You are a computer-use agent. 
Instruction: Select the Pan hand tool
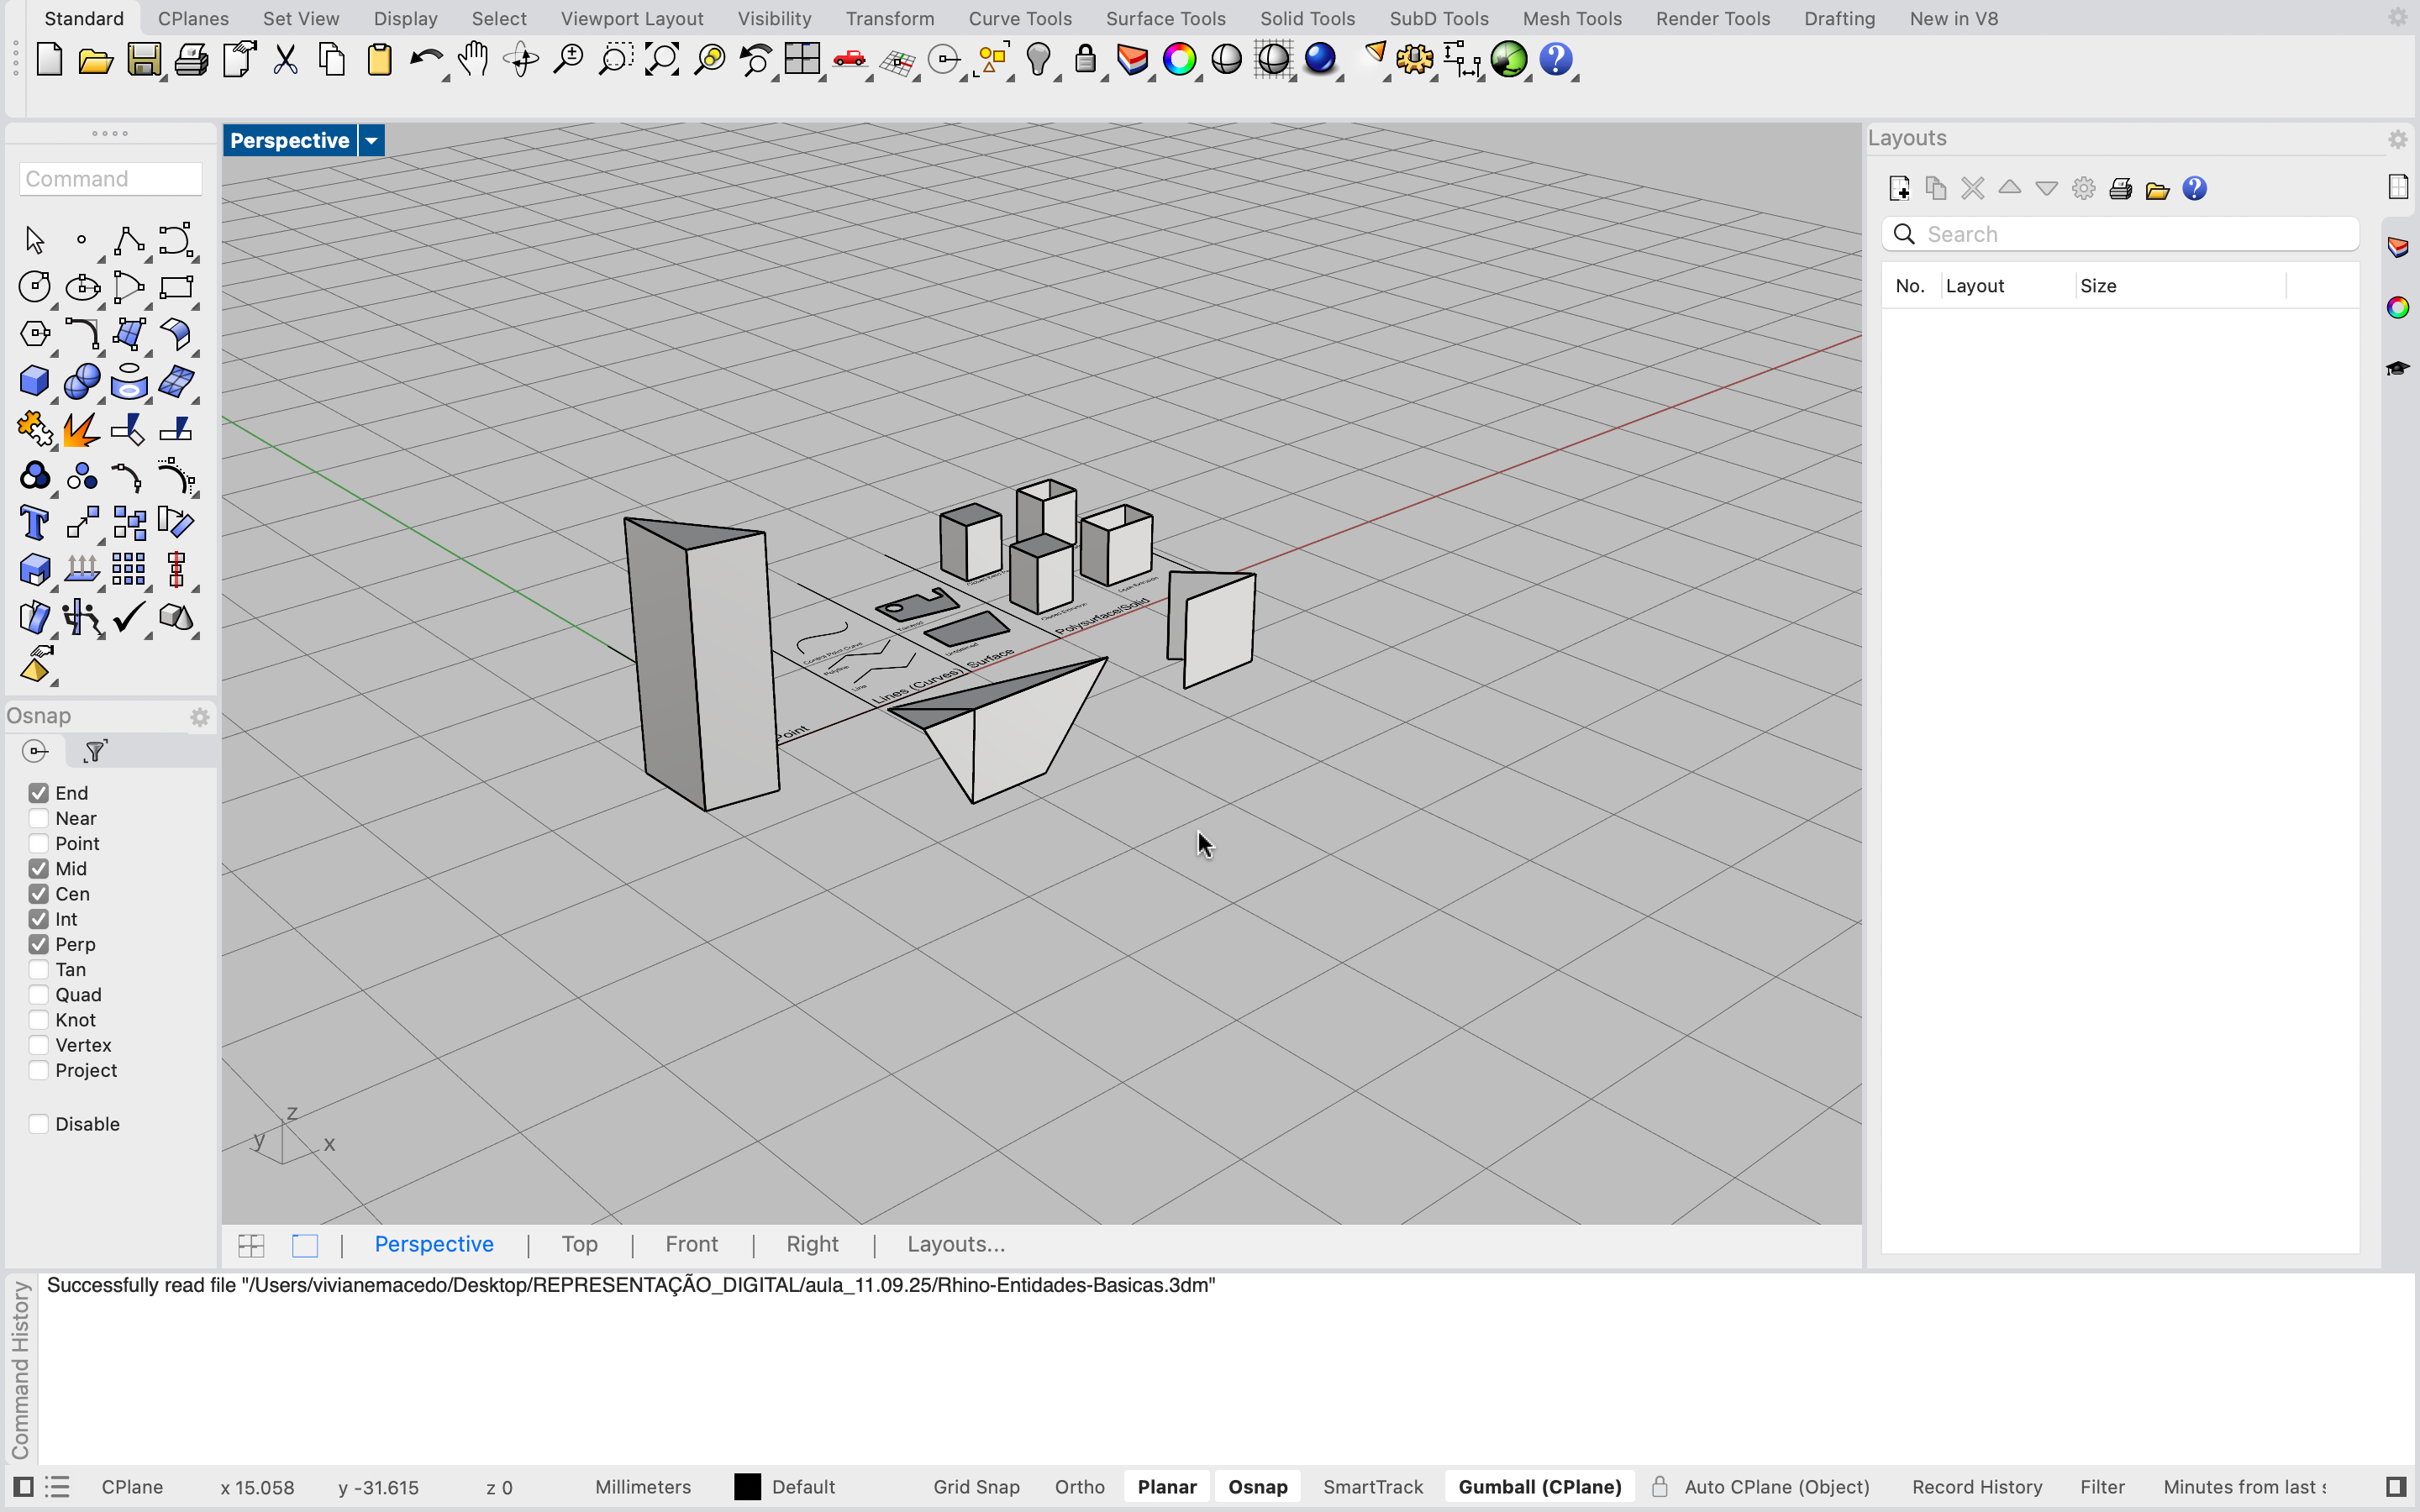tap(473, 60)
